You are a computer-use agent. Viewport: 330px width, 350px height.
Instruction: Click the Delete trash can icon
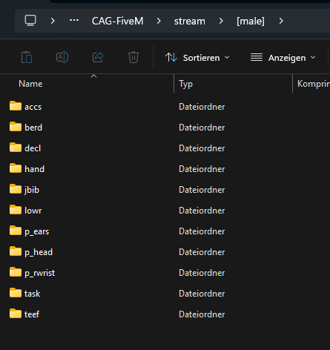pyautogui.click(x=133, y=57)
